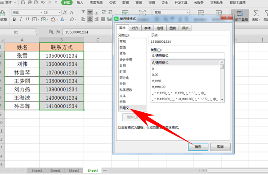
Task: Click the font color A icon
Action: click(x=62, y=19)
